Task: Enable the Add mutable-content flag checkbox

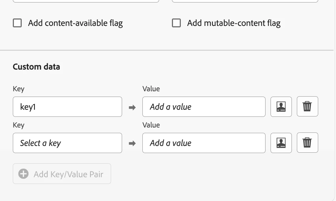Action: [176, 23]
